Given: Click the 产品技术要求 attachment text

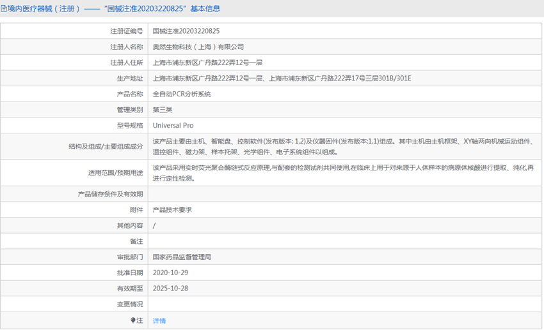Looking at the screenshot, I should point(172,209).
